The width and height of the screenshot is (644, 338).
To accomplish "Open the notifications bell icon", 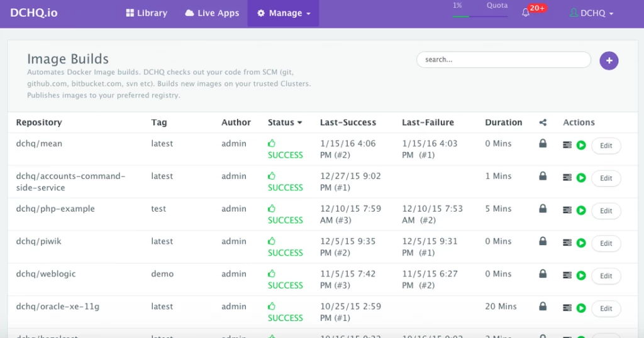I will coord(525,13).
